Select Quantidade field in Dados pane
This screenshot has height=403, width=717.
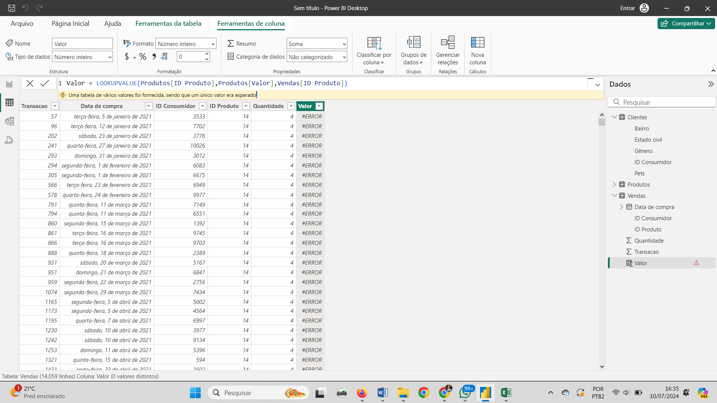[x=649, y=240]
